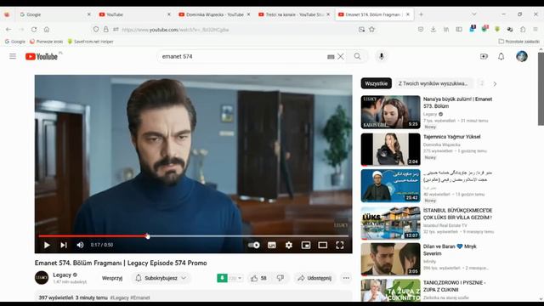
Task: Reload the current page
Action: tap(34, 30)
